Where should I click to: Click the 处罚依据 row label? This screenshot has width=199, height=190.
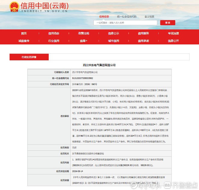pos(65,180)
